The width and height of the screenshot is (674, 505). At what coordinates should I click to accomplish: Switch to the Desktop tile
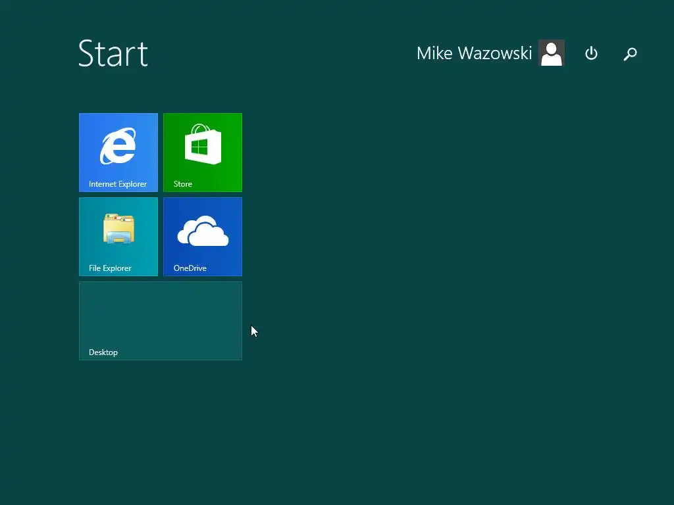161,321
